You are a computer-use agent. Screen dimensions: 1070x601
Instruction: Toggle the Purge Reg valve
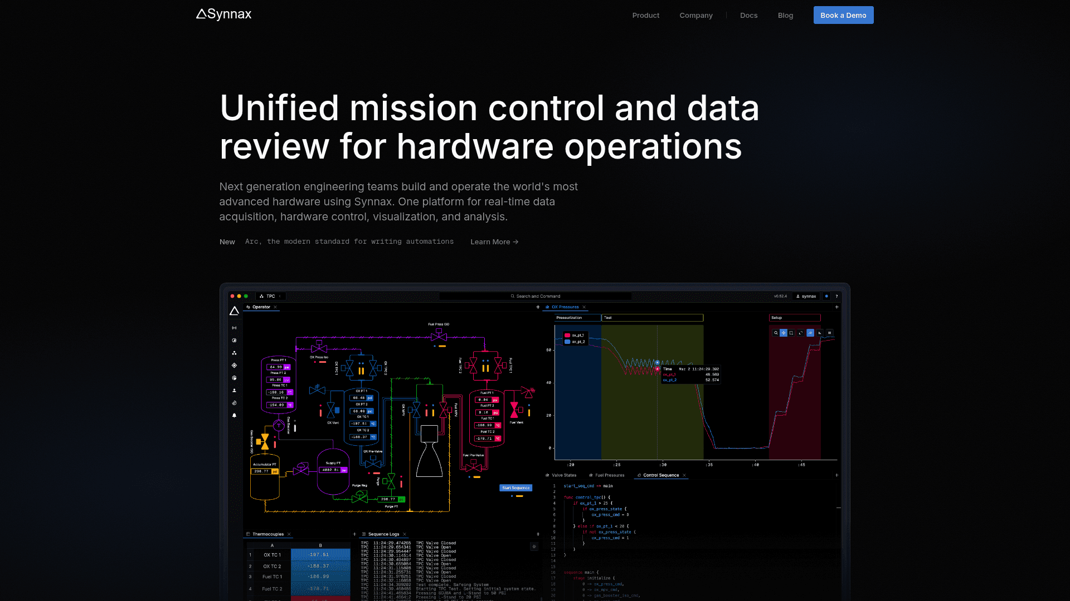359,496
